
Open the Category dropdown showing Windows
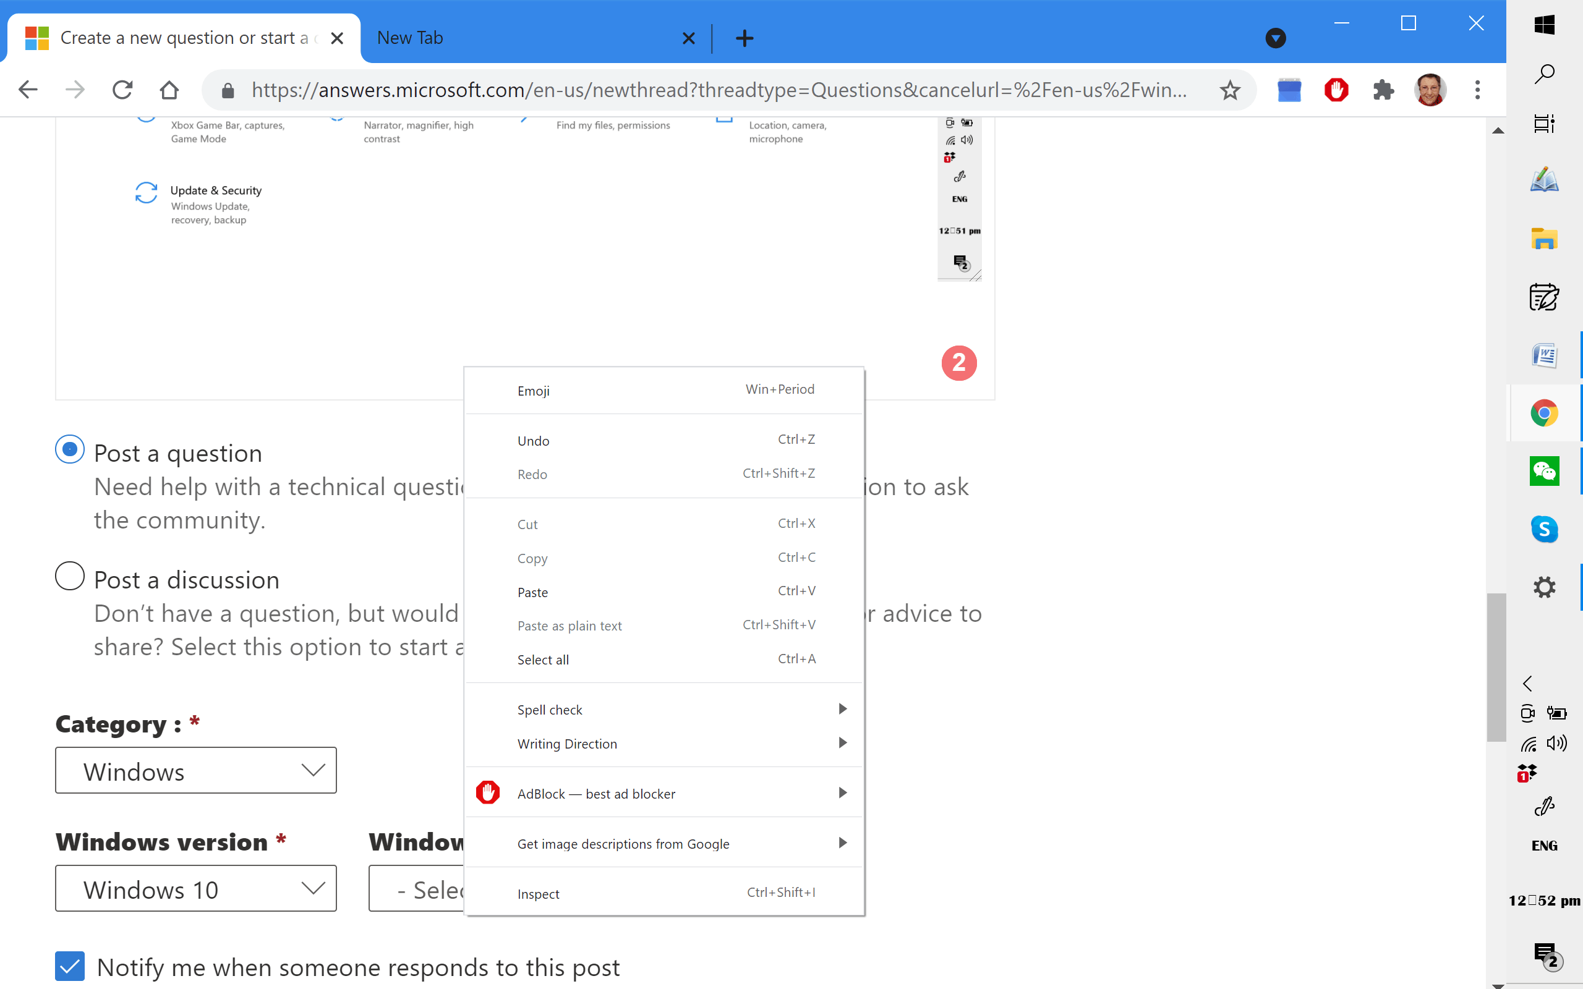click(195, 771)
